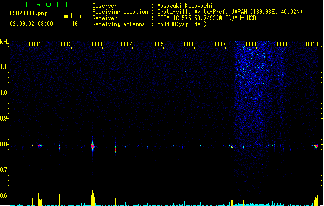Click the 0810 time marker

(312, 44)
